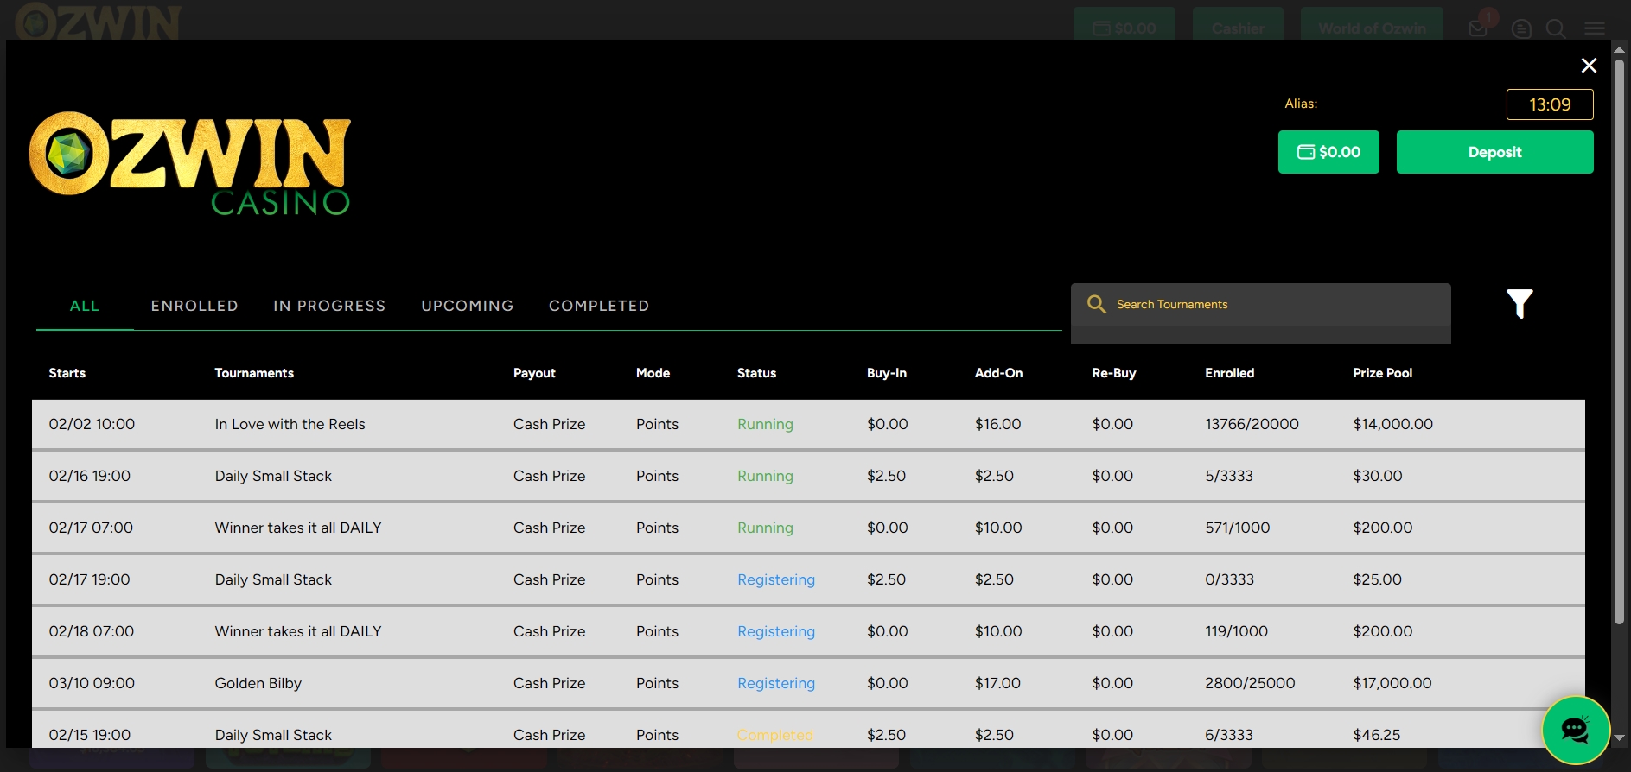Click the $14,000.00 prize pool value

(x=1393, y=424)
